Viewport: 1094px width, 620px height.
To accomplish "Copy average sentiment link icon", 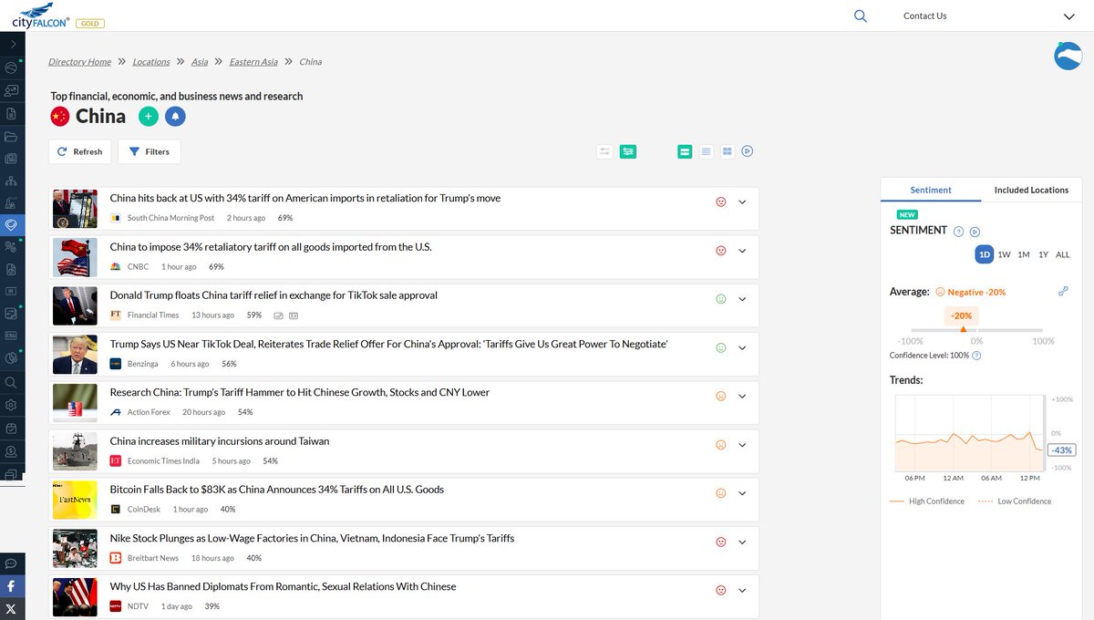I will 1063,291.
